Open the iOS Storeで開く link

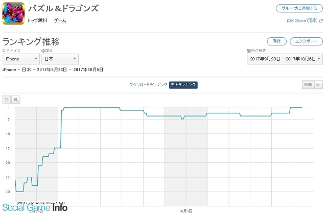pos(302,20)
